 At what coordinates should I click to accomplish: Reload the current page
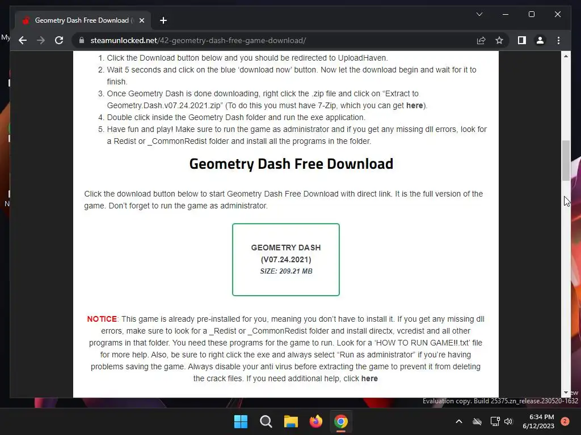(x=59, y=40)
